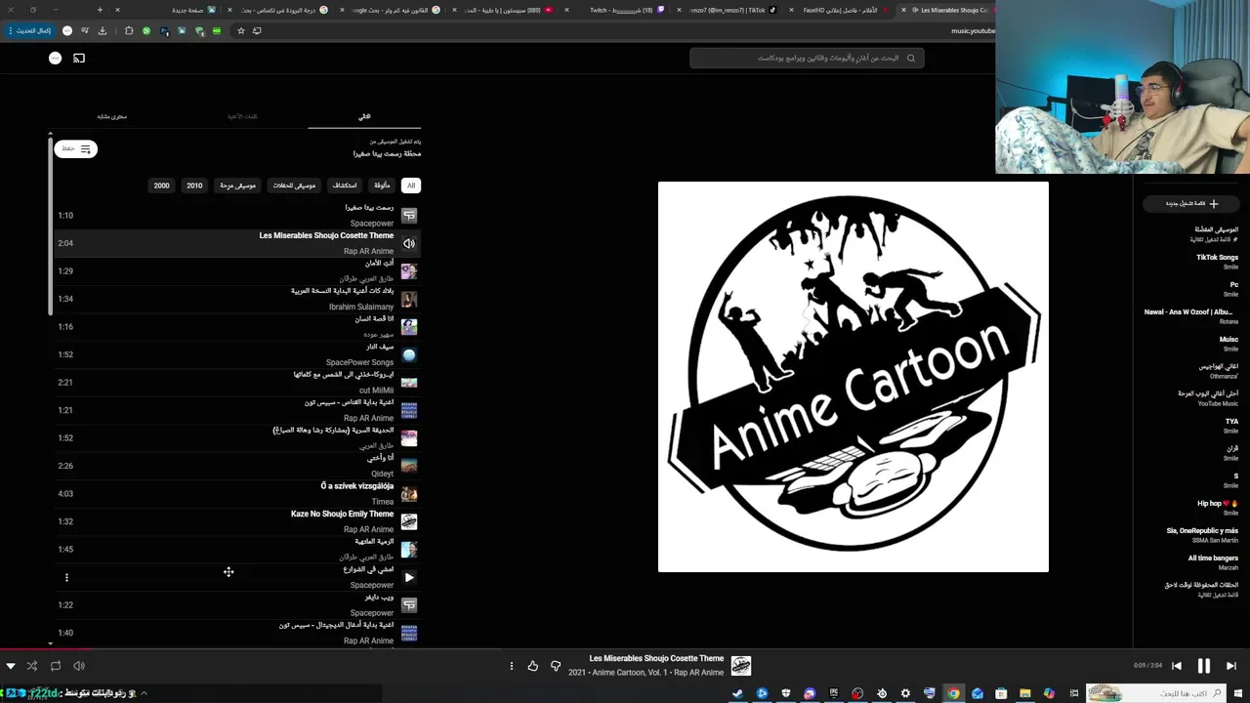Pause the currently playing song
The image size is (1250, 703).
pyautogui.click(x=1203, y=666)
